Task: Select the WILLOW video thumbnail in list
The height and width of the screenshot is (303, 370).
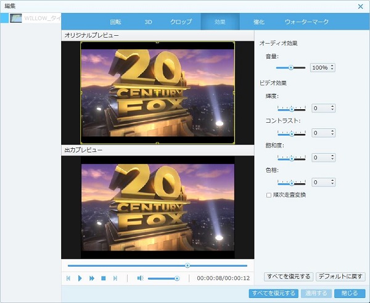Action: (x=16, y=18)
